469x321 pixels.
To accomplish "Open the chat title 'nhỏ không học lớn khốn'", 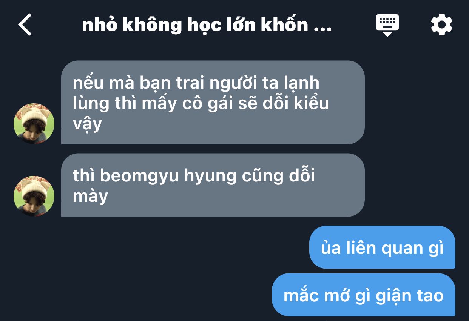I will pos(207,25).
